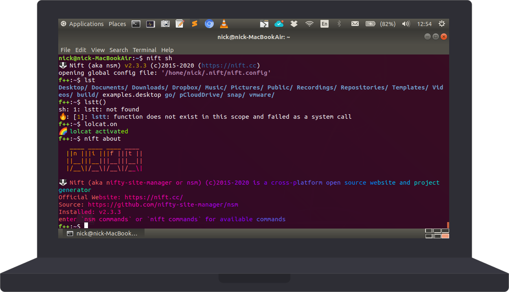Click the rainbow emoji before lolcat activated

tap(63, 131)
